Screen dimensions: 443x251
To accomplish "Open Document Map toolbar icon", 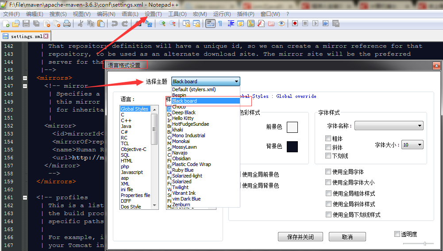I will (251, 24).
